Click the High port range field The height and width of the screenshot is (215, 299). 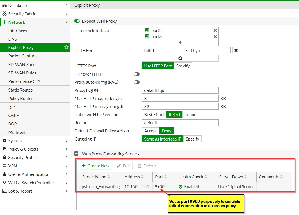click(x=210, y=50)
